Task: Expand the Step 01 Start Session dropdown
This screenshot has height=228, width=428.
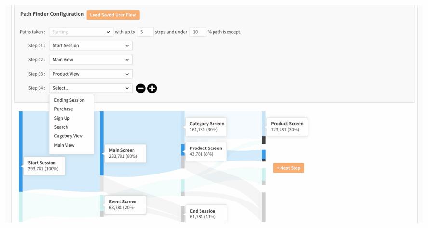Action: pyautogui.click(x=91, y=46)
